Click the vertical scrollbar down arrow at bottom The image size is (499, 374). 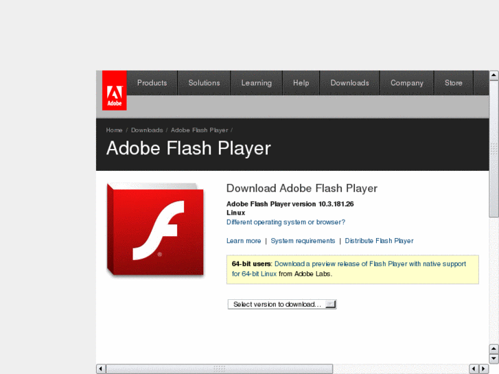pyautogui.click(x=494, y=358)
